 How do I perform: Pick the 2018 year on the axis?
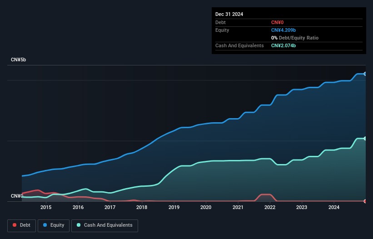pyautogui.click(x=142, y=208)
